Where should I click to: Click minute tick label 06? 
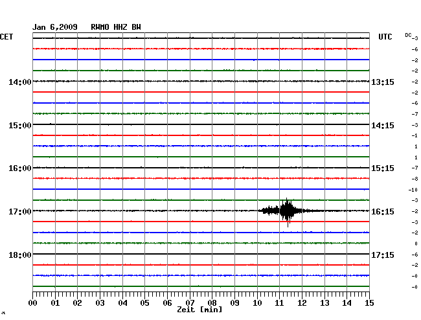click(167, 303)
